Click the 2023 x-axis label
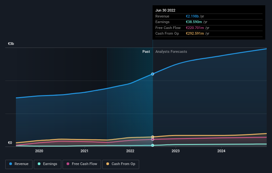This screenshot has width=272, height=173. click(x=176, y=151)
